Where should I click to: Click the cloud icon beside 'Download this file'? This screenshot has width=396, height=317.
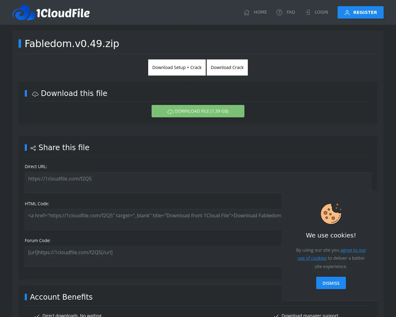(x=35, y=94)
